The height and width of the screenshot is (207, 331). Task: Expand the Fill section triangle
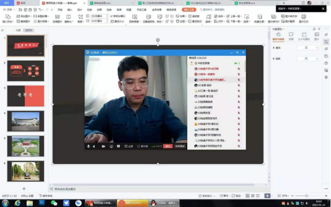[274, 48]
